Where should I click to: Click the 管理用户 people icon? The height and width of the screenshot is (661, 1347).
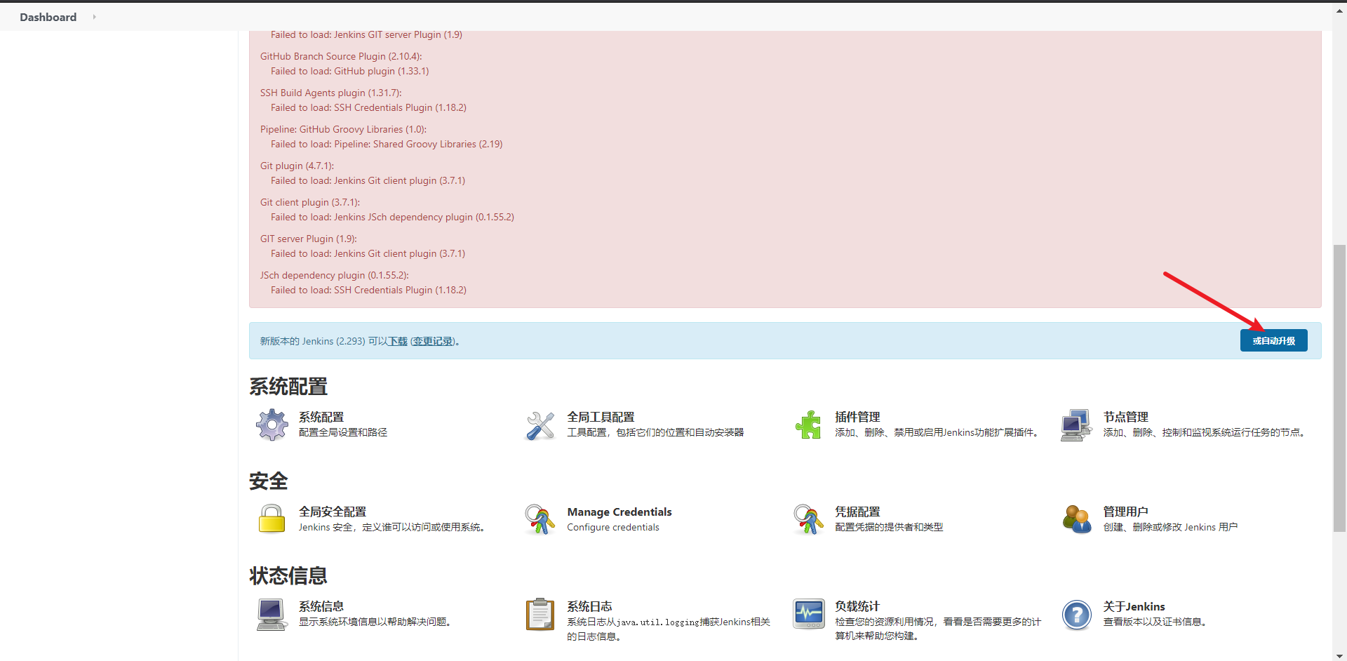pos(1077,519)
